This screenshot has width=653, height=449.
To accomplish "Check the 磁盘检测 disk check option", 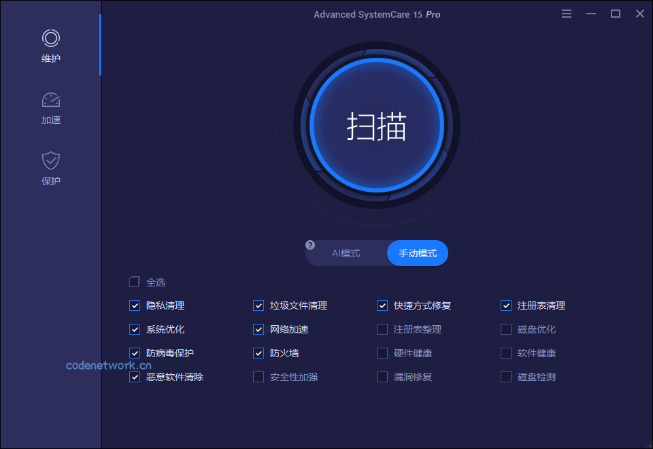I will (505, 377).
